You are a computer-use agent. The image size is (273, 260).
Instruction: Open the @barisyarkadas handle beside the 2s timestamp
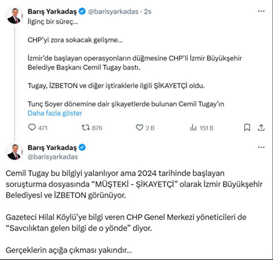pyautogui.click(x=113, y=12)
